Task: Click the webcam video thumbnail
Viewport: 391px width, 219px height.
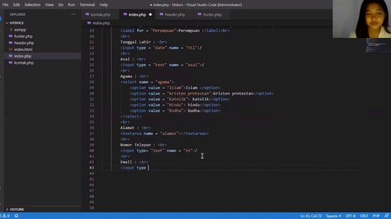Action: click(362, 19)
